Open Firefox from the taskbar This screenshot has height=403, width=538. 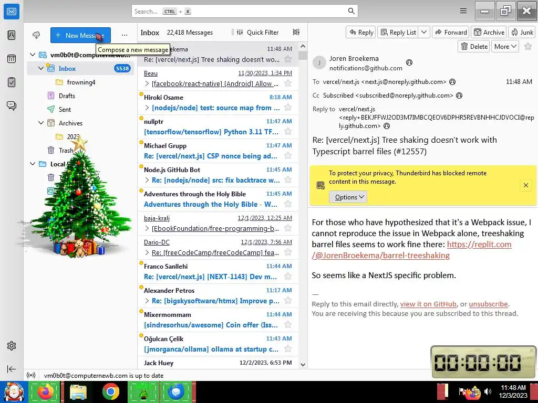[x=46, y=391]
